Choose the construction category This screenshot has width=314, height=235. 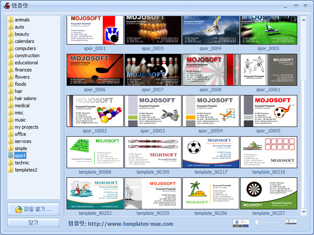27,55
